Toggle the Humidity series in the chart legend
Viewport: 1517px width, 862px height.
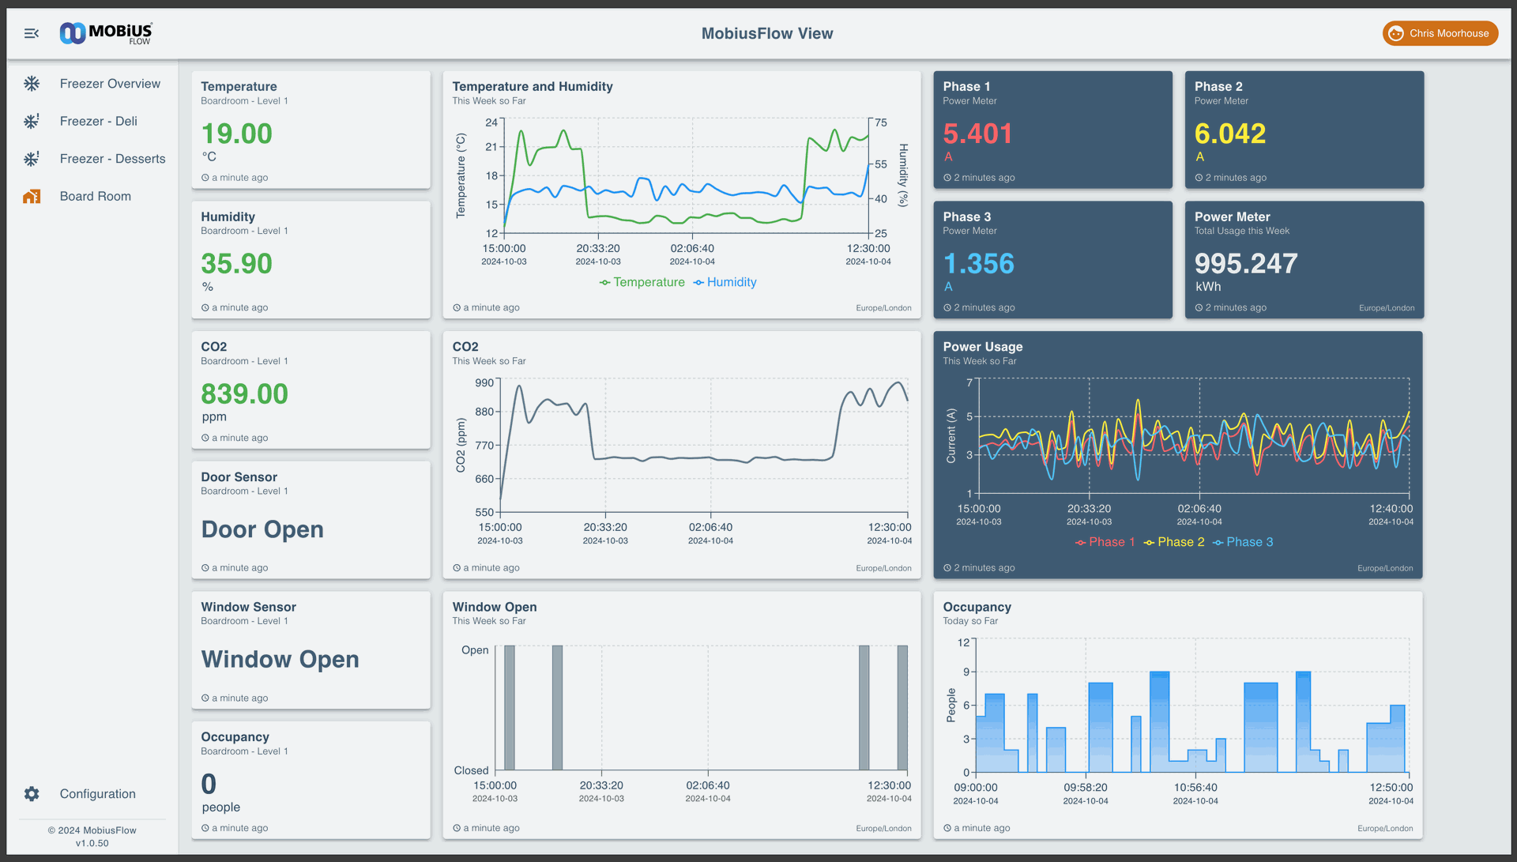(x=725, y=283)
